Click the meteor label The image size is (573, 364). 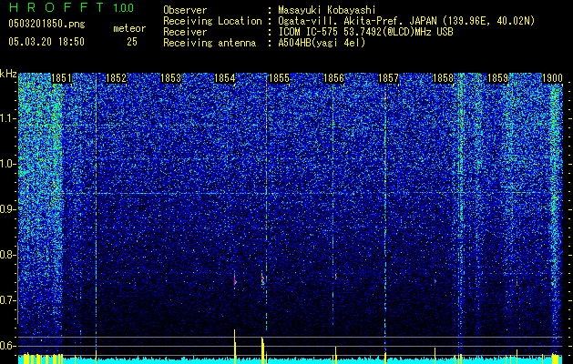point(129,28)
